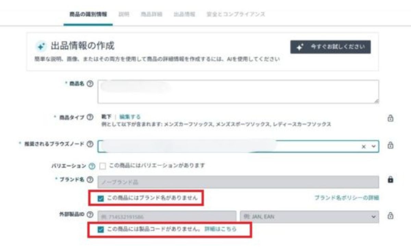The width and height of the screenshot is (411, 250).
Task: Expand the 推奨されるブラウズノード dropdown arrow
Action: (x=373, y=146)
